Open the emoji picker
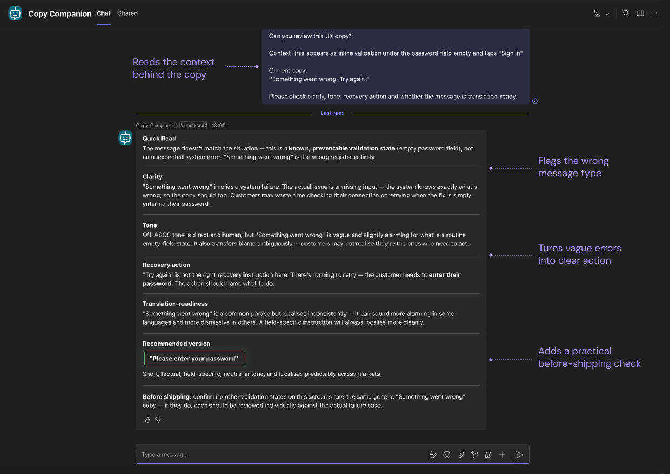Screen dimensions: 670x474 tap(447, 455)
